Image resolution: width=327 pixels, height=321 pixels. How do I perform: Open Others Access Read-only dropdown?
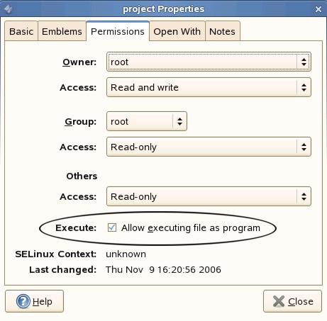click(209, 196)
